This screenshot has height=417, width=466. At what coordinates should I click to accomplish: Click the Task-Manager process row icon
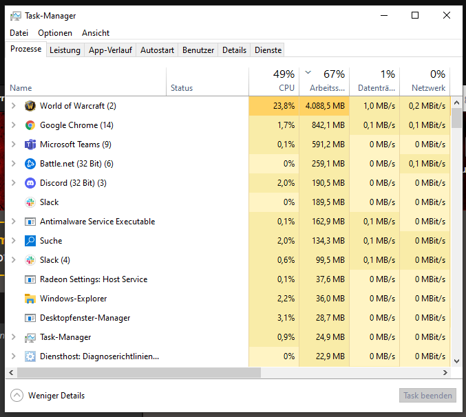coord(30,337)
